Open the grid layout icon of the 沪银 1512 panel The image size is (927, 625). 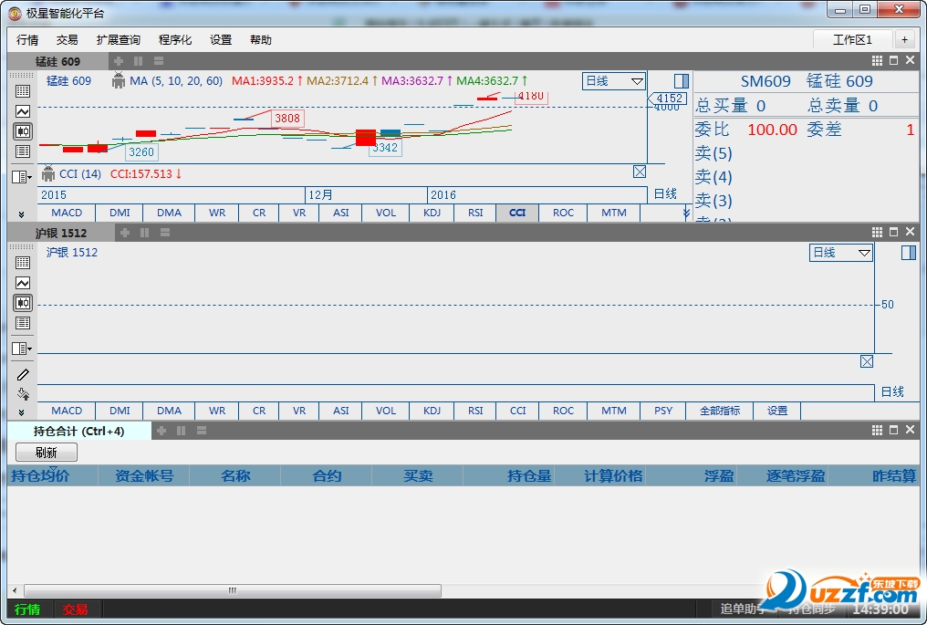pyautogui.click(x=878, y=232)
